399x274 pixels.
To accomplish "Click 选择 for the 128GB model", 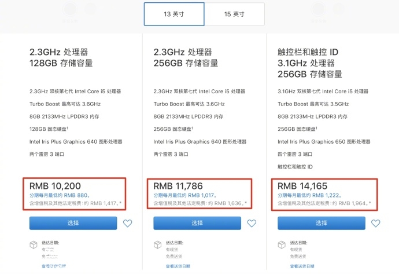I will tap(73, 223).
